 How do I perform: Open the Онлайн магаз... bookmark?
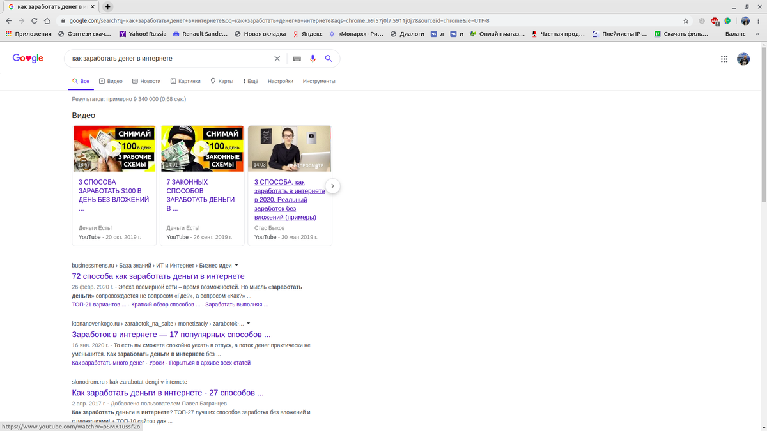[497, 34]
